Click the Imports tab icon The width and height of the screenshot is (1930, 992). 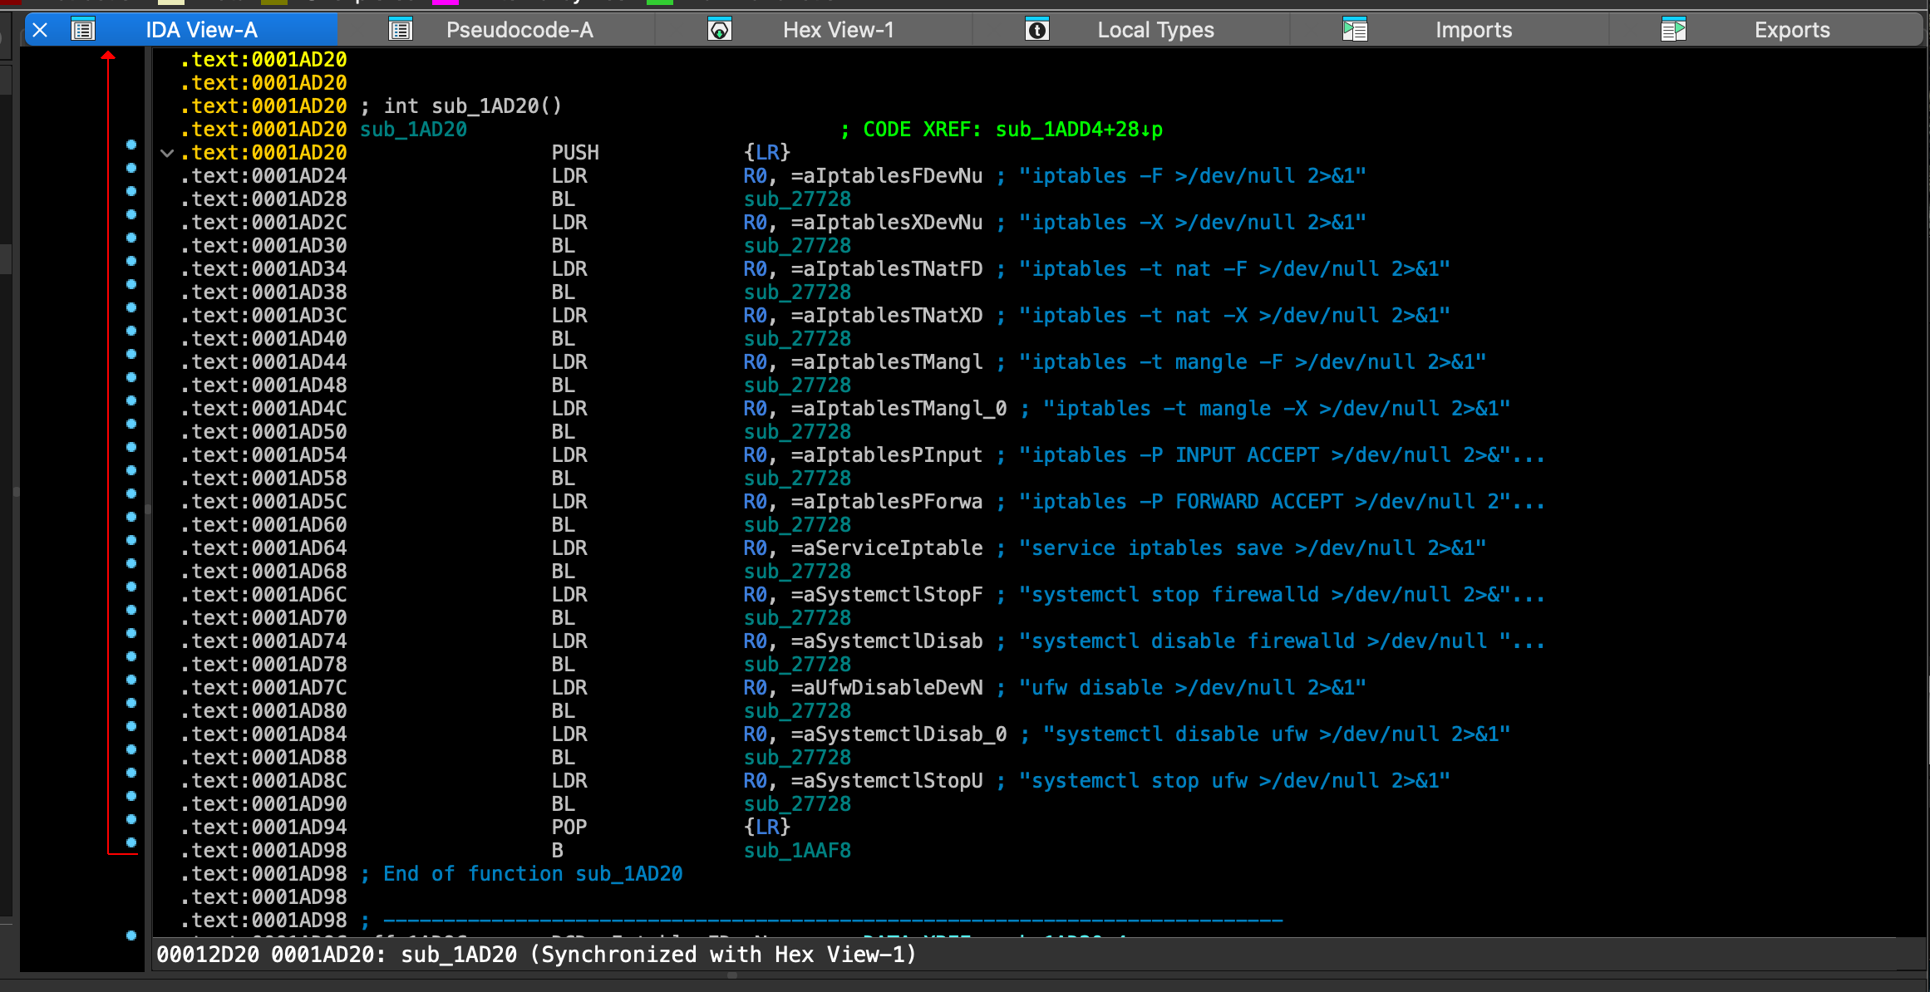1355,31
